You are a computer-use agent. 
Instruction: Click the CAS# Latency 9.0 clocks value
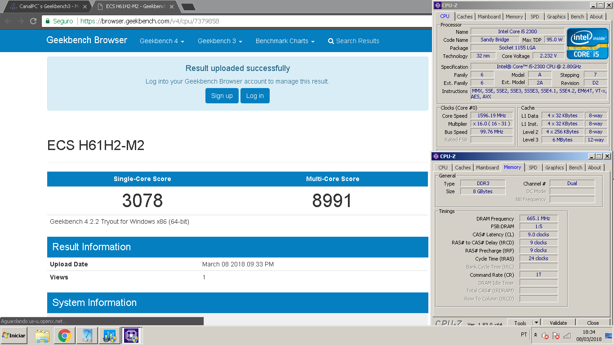click(x=538, y=234)
